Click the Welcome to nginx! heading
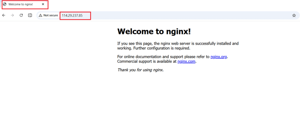Screen dimensions: 300x116 point(154,31)
